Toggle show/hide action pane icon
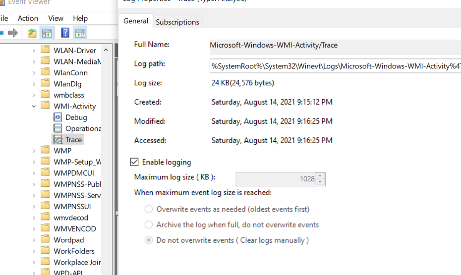The image size is (461, 275). pos(81,33)
